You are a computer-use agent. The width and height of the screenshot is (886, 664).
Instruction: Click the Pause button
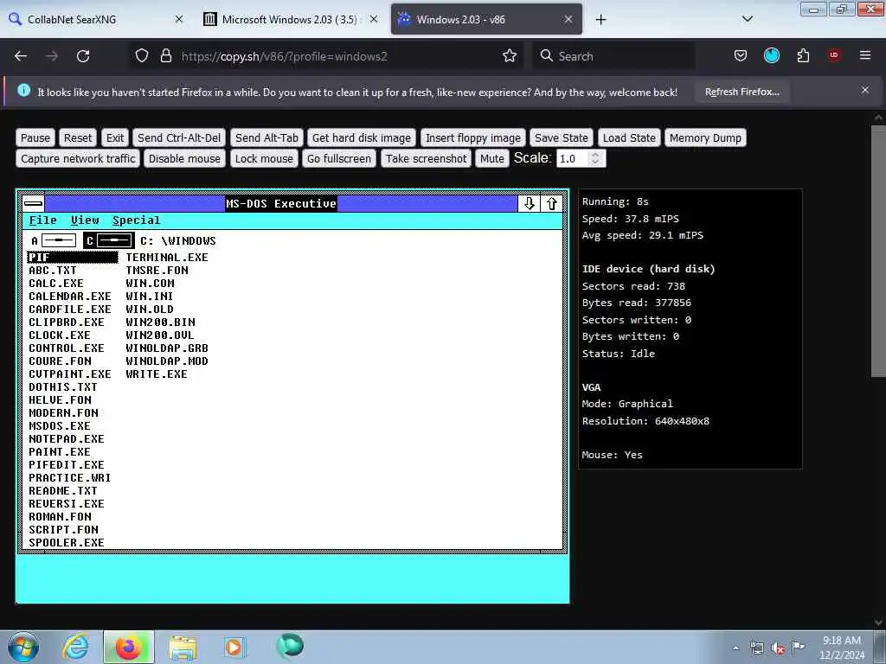(35, 138)
